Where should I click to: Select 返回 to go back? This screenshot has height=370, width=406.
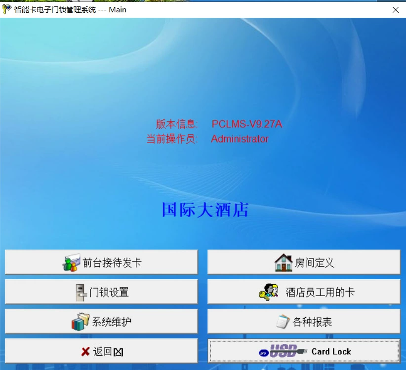pyautogui.click(x=101, y=351)
